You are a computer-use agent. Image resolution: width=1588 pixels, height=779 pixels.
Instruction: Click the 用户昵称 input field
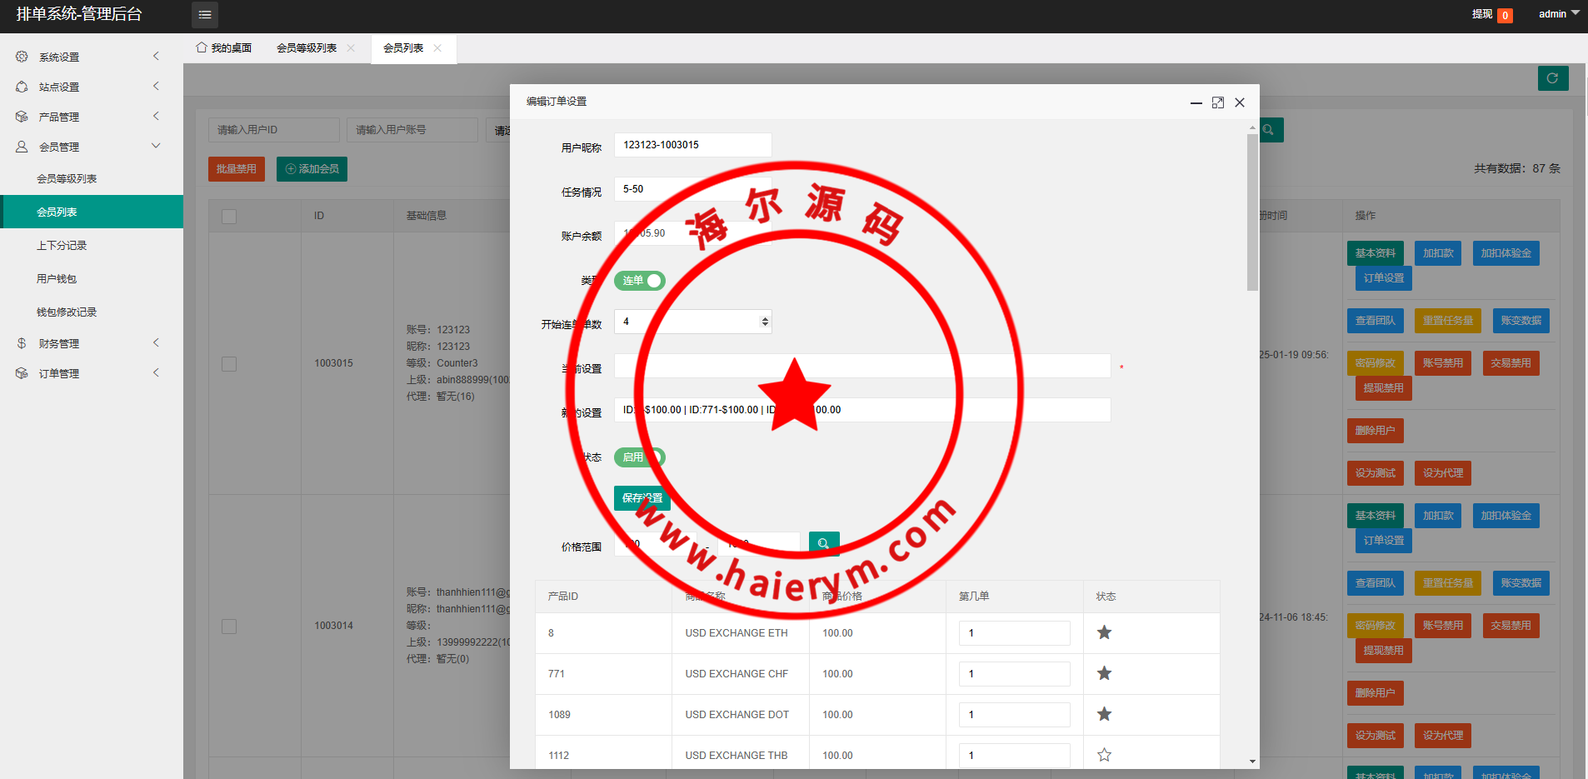tap(693, 145)
